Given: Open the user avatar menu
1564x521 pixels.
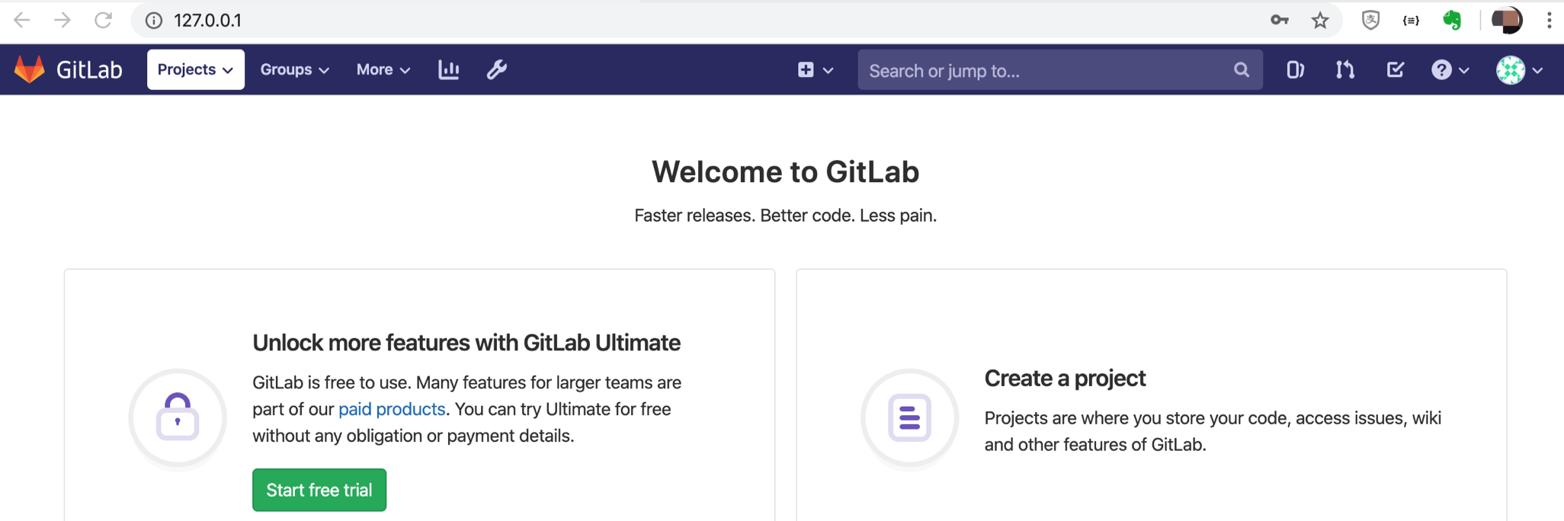Looking at the screenshot, I should tap(1518, 70).
